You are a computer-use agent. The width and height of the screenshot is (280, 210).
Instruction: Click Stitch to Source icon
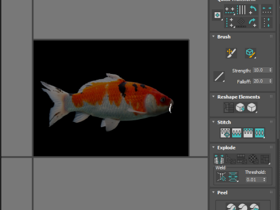pos(248,133)
